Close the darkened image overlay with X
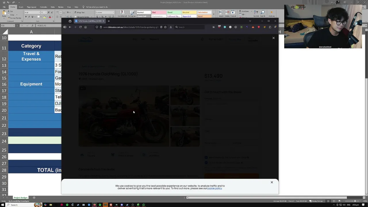This screenshot has width=368, height=207. pos(273,38)
